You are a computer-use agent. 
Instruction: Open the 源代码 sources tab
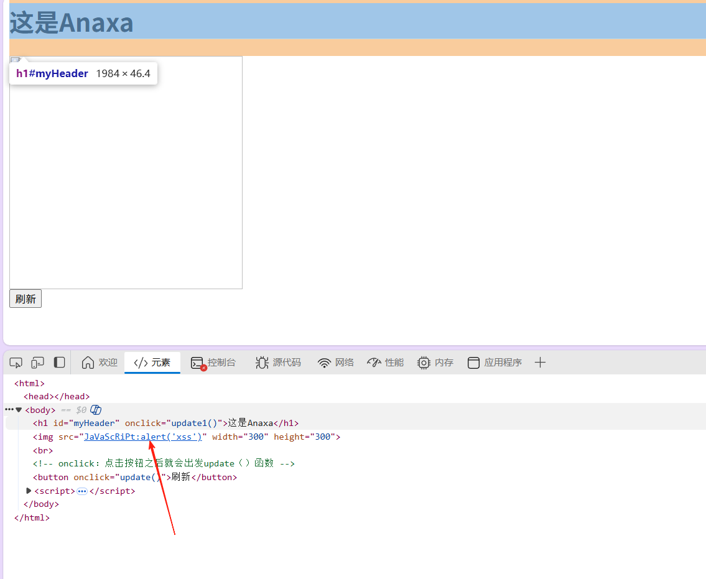click(278, 363)
